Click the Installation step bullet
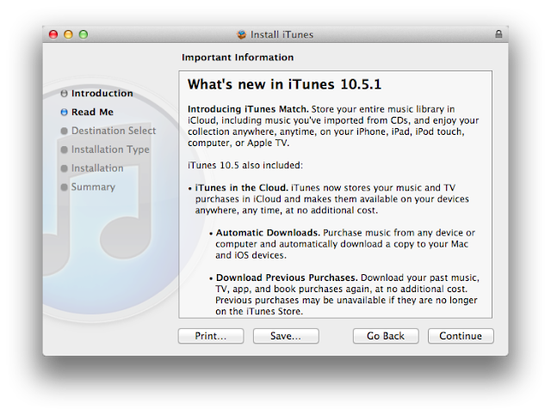The width and height of the screenshot is (551, 415). tap(64, 168)
